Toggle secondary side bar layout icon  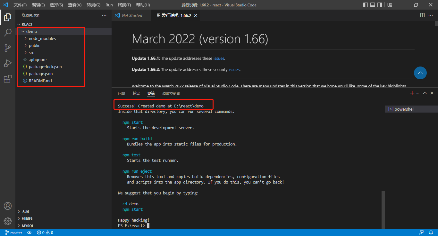point(380,5)
